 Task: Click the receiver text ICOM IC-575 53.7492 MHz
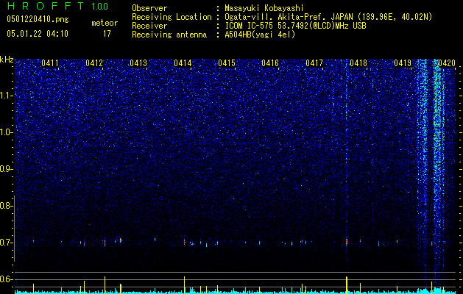click(295, 26)
